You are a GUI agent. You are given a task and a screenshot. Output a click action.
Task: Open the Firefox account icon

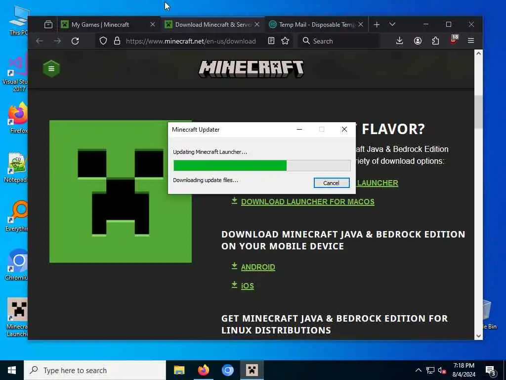coord(418,41)
